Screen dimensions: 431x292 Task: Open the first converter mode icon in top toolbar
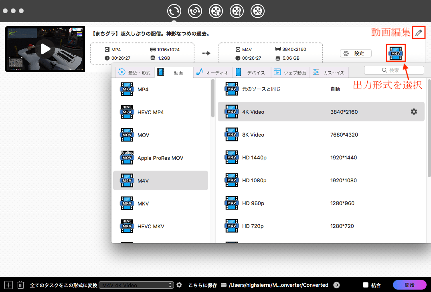point(174,11)
